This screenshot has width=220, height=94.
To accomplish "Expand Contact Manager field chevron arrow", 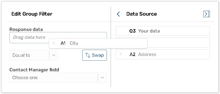I will (102, 78).
